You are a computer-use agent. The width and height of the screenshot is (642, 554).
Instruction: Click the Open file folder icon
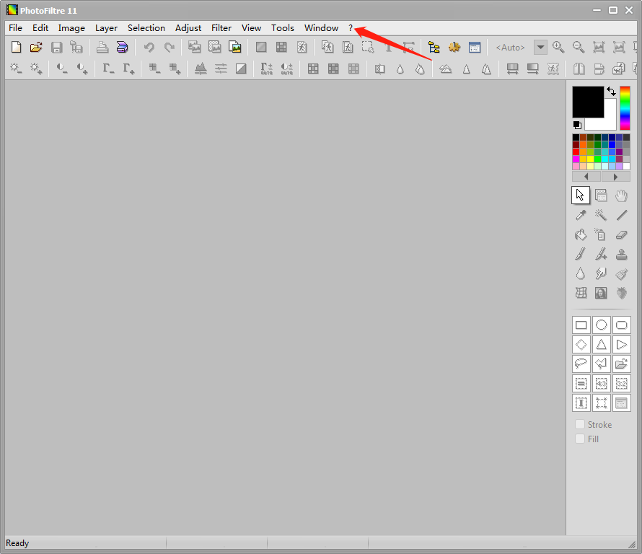coord(36,47)
